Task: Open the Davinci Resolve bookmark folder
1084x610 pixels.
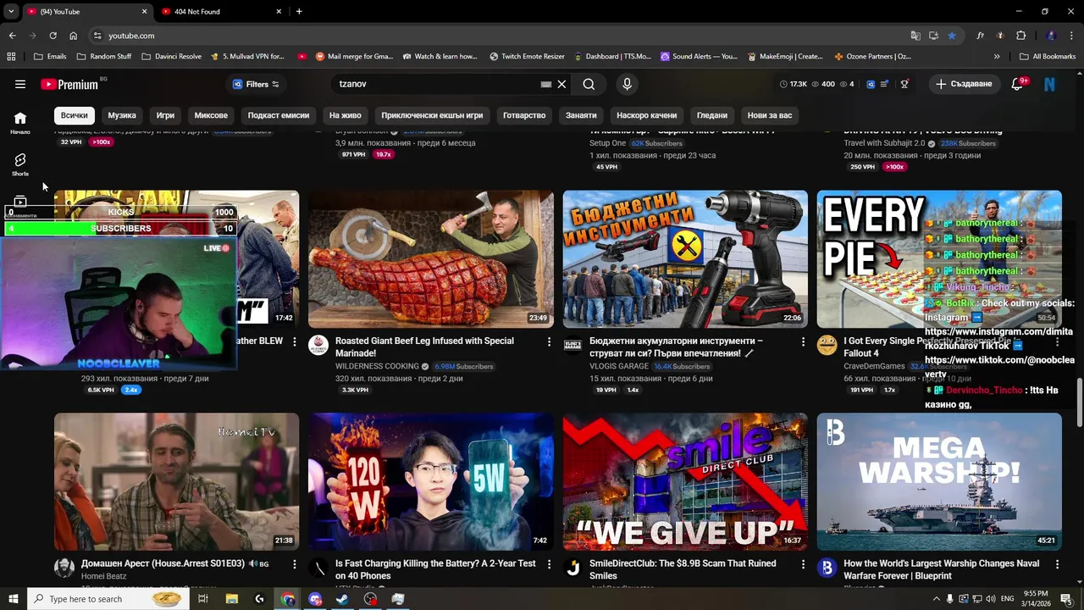Action: pyautogui.click(x=171, y=56)
